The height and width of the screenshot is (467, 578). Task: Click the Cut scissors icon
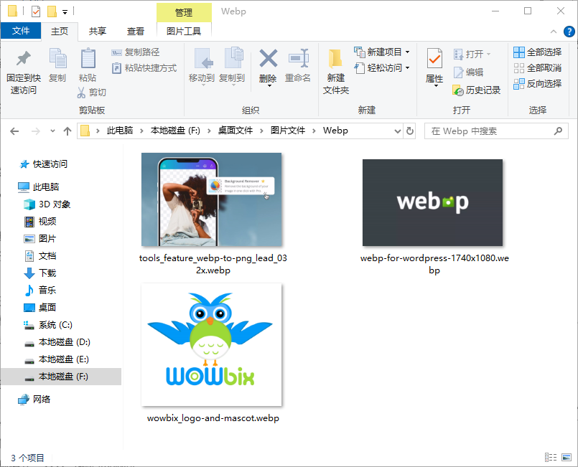[81, 92]
